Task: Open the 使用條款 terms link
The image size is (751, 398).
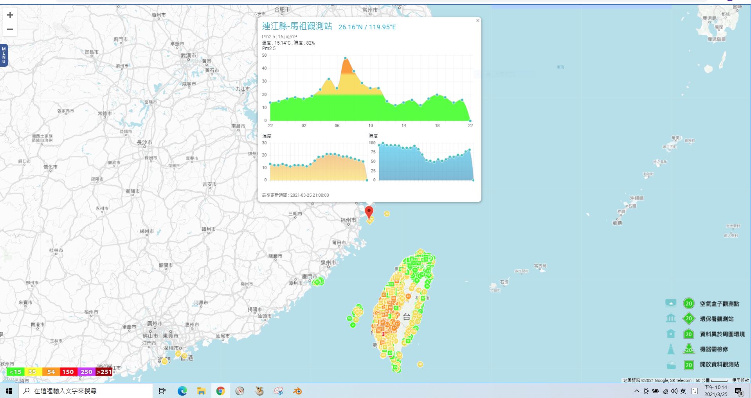Action: [x=740, y=380]
